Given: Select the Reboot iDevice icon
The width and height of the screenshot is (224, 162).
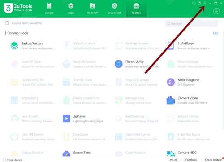Looking at the screenshot, I should [x=171, y=118].
